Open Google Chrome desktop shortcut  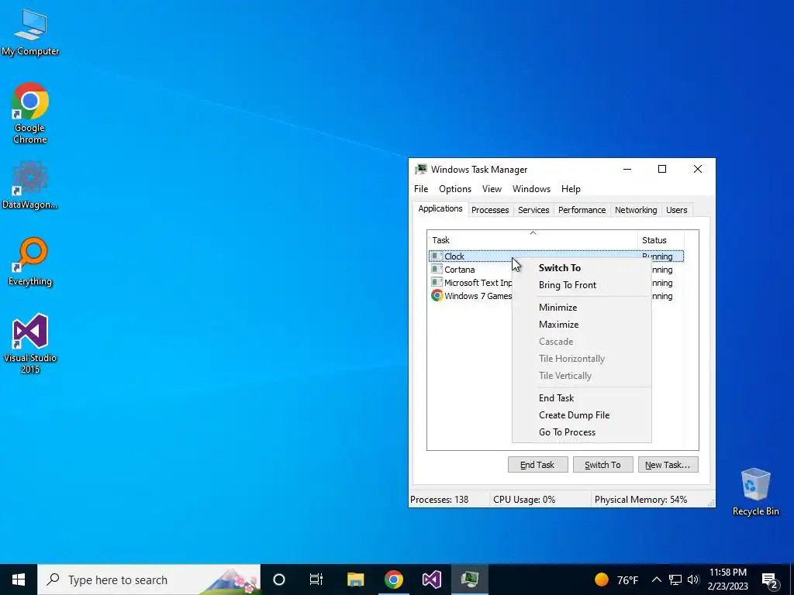tap(30, 112)
